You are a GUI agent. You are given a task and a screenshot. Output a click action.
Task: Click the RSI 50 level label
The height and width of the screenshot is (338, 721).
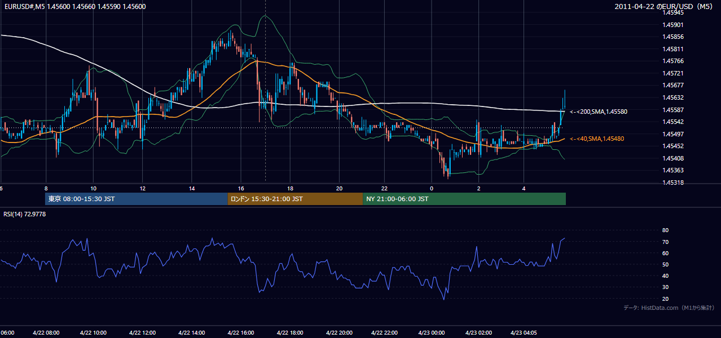pos(665,264)
